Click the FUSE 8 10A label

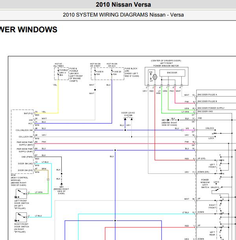coord(100,73)
